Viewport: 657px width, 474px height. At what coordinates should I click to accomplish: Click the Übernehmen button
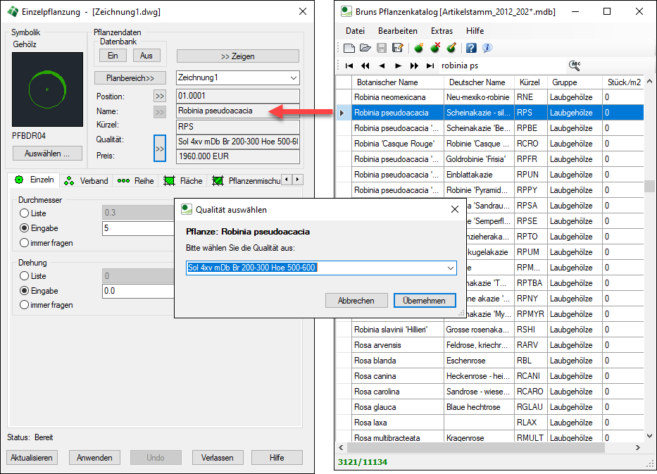coord(424,301)
